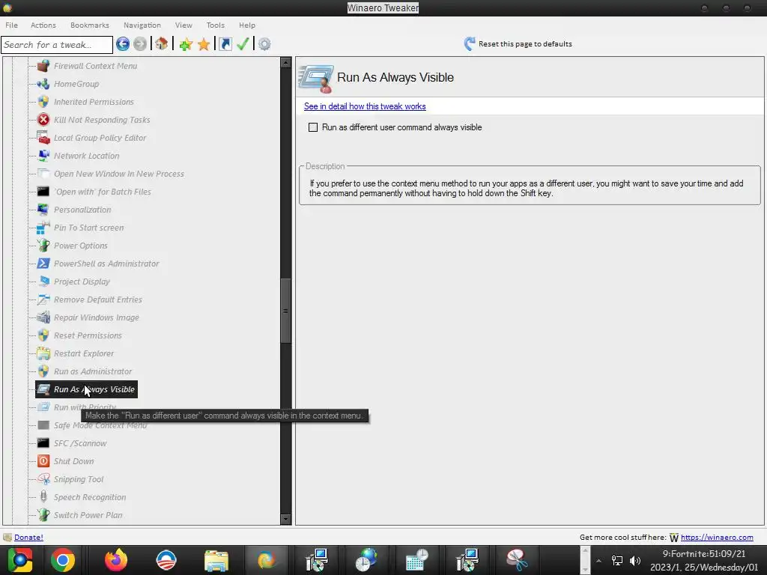Click the create shortcut arrow toolbar icon
The width and height of the screenshot is (767, 575).
225,44
